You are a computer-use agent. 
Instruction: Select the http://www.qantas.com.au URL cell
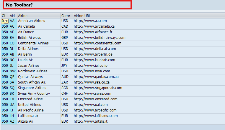click(x=149, y=77)
